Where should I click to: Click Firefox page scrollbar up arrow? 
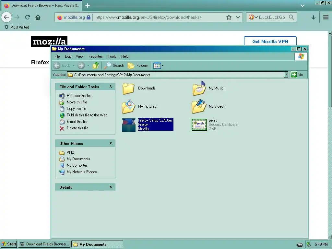(330, 33)
